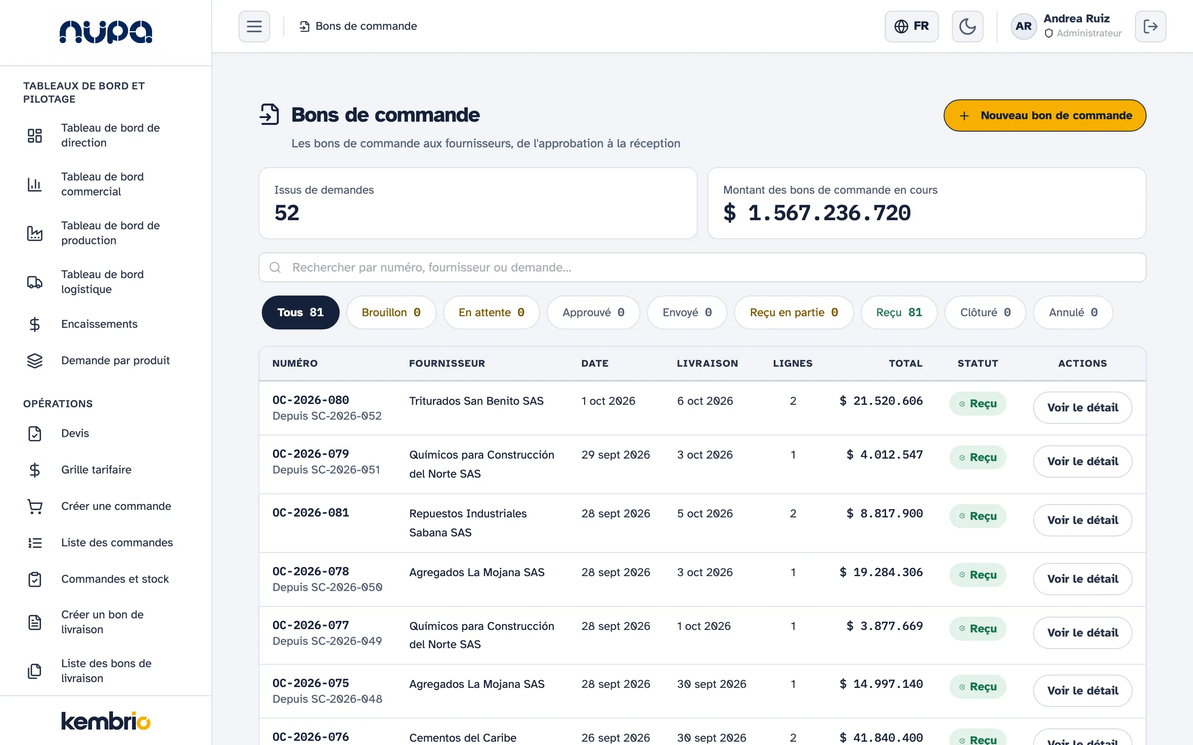Screen dimensions: 1193x745
Task: Click the Encaissements dollar icon
Action: pos(34,324)
